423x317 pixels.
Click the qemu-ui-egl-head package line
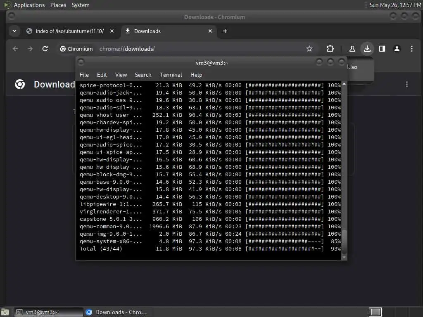tap(210, 137)
